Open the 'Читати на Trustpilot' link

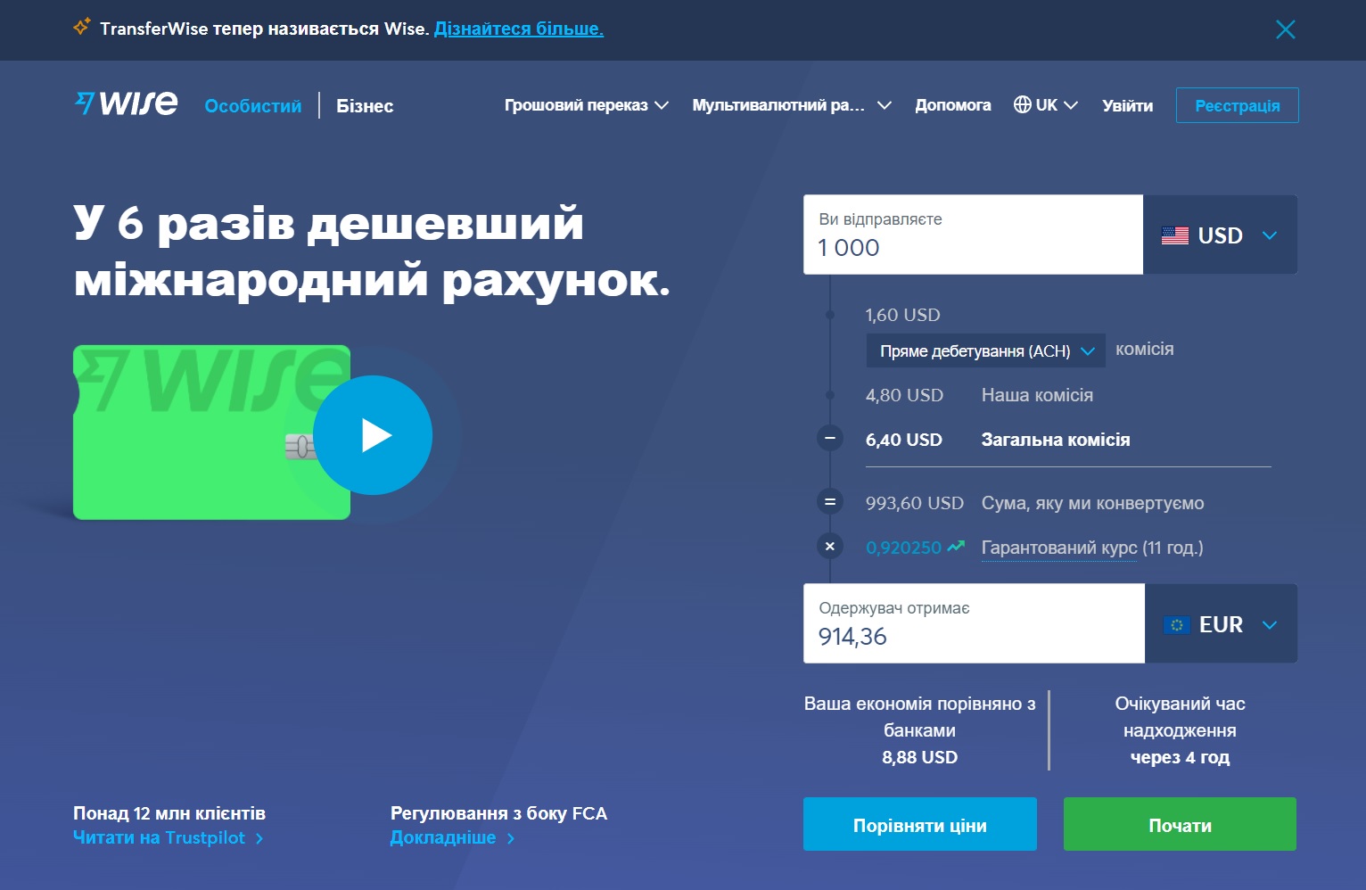click(168, 837)
